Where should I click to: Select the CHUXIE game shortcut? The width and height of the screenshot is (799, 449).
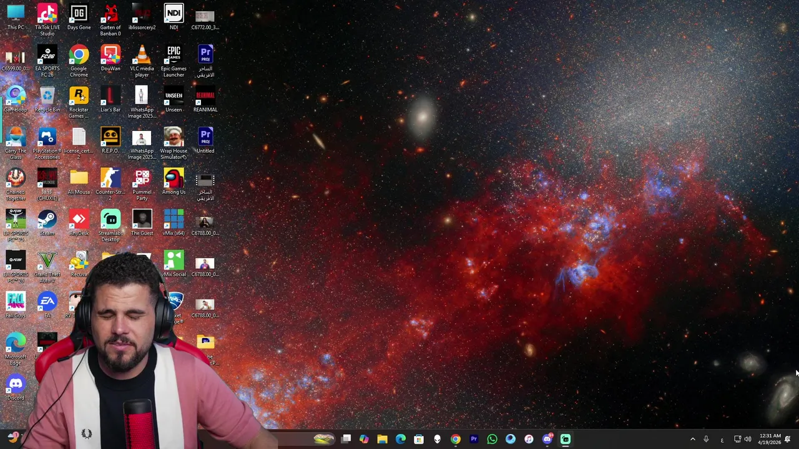pos(47,185)
